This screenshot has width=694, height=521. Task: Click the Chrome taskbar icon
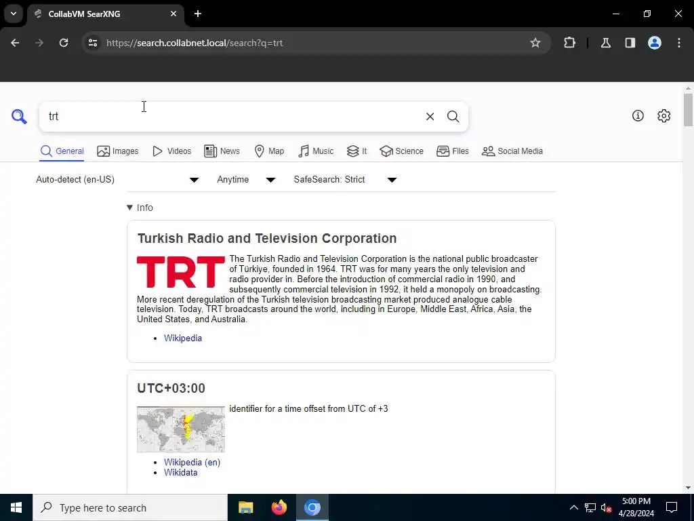click(x=312, y=507)
